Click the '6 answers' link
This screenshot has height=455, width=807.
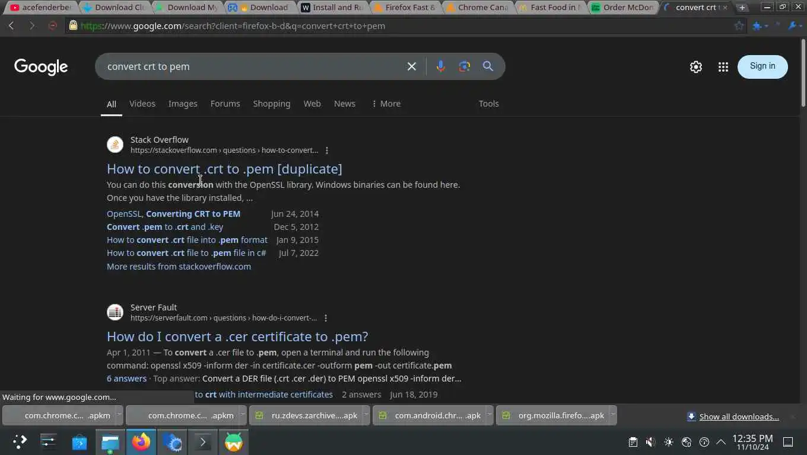[126, 379]
